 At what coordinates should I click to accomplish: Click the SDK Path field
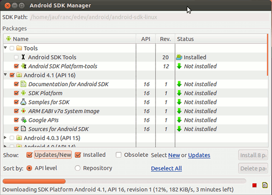(149, 17)
